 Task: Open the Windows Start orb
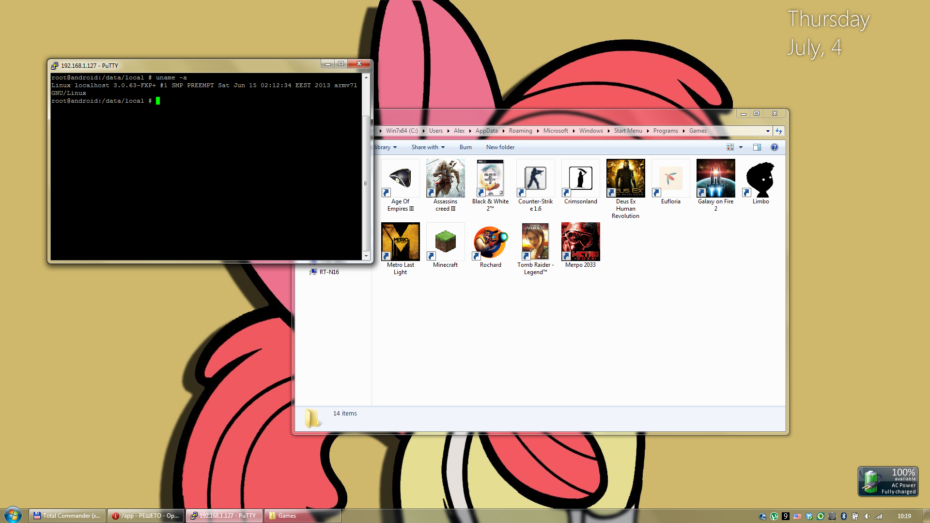coord(13,515)
